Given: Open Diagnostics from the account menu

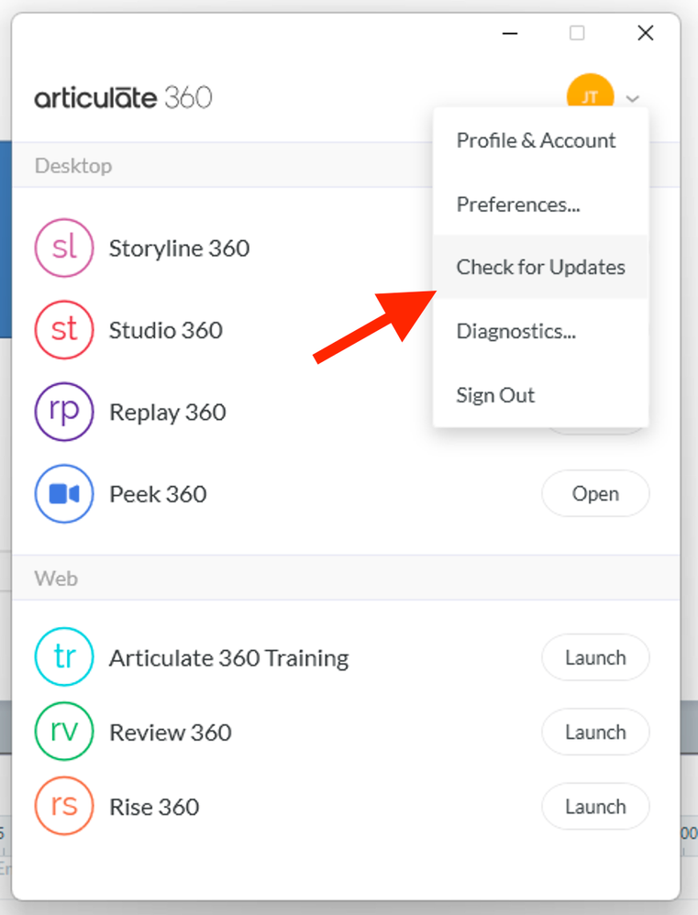Looking at the screenshot, I should point(516,331).
